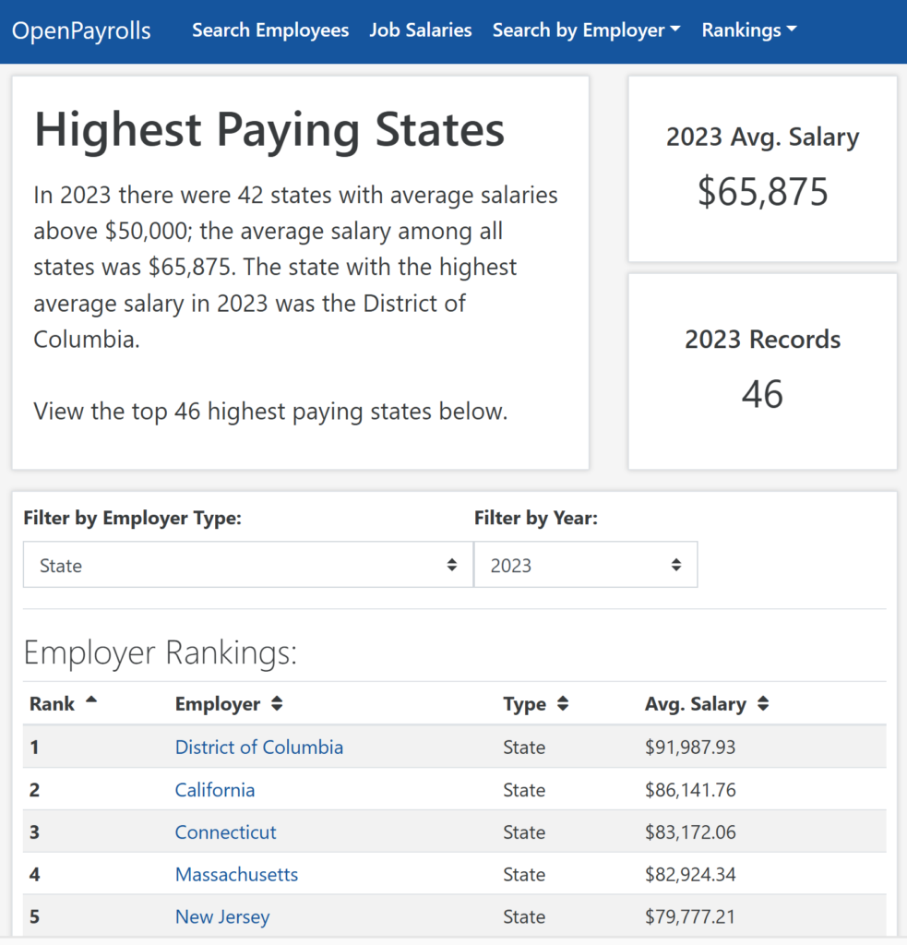907x945 pixels.
Task: Open the New Jersey employer link
Action: point(221,917)
